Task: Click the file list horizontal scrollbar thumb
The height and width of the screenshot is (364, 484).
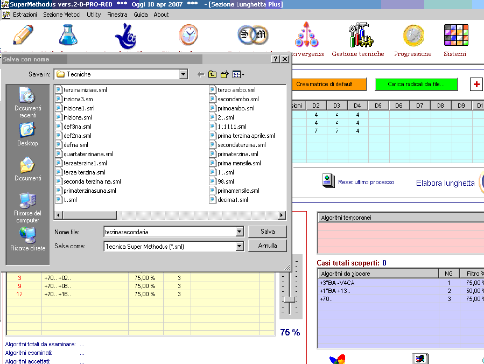Action: pyautogui.click(x=89, y=215)
